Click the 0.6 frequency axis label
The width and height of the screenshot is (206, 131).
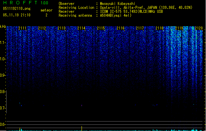pos(3,124)
